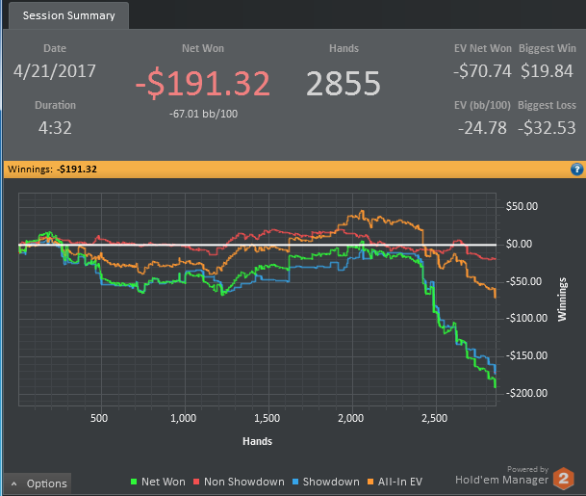
Task: Click the blue help question mark icon
Action: tap(576, 170)
